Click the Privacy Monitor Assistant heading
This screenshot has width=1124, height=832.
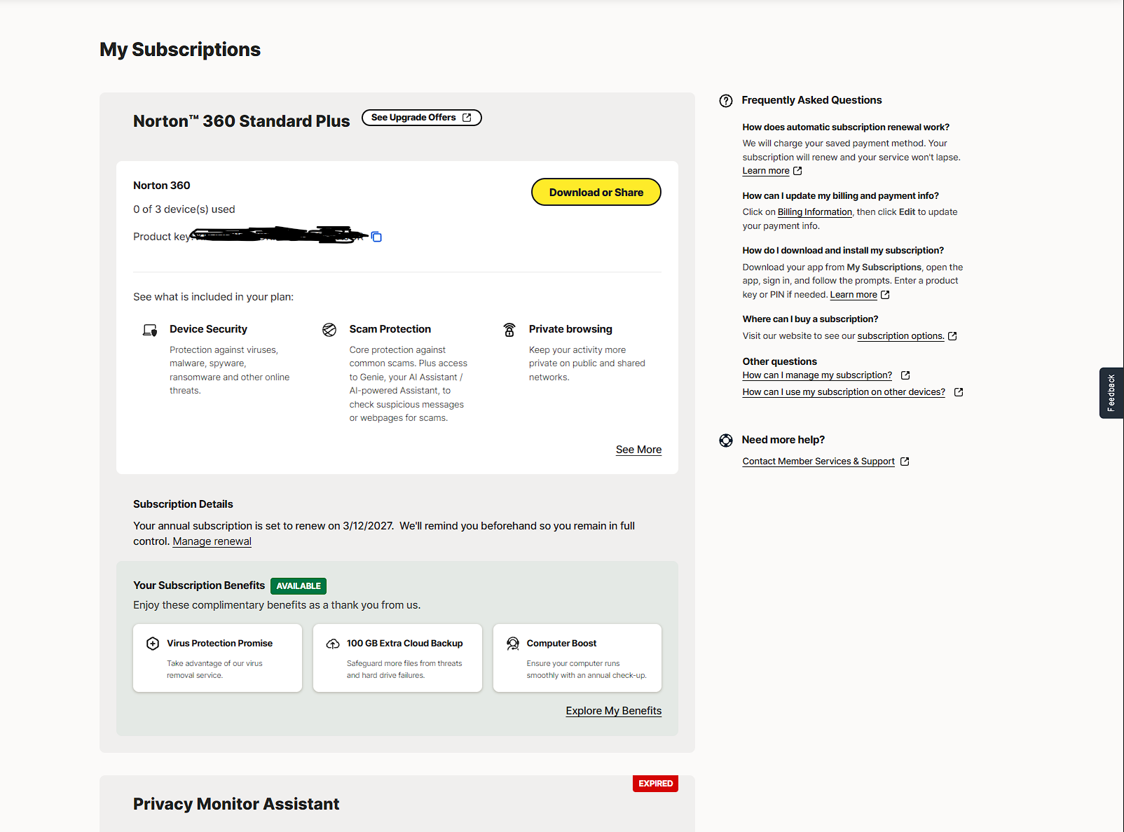pos(236,804)
